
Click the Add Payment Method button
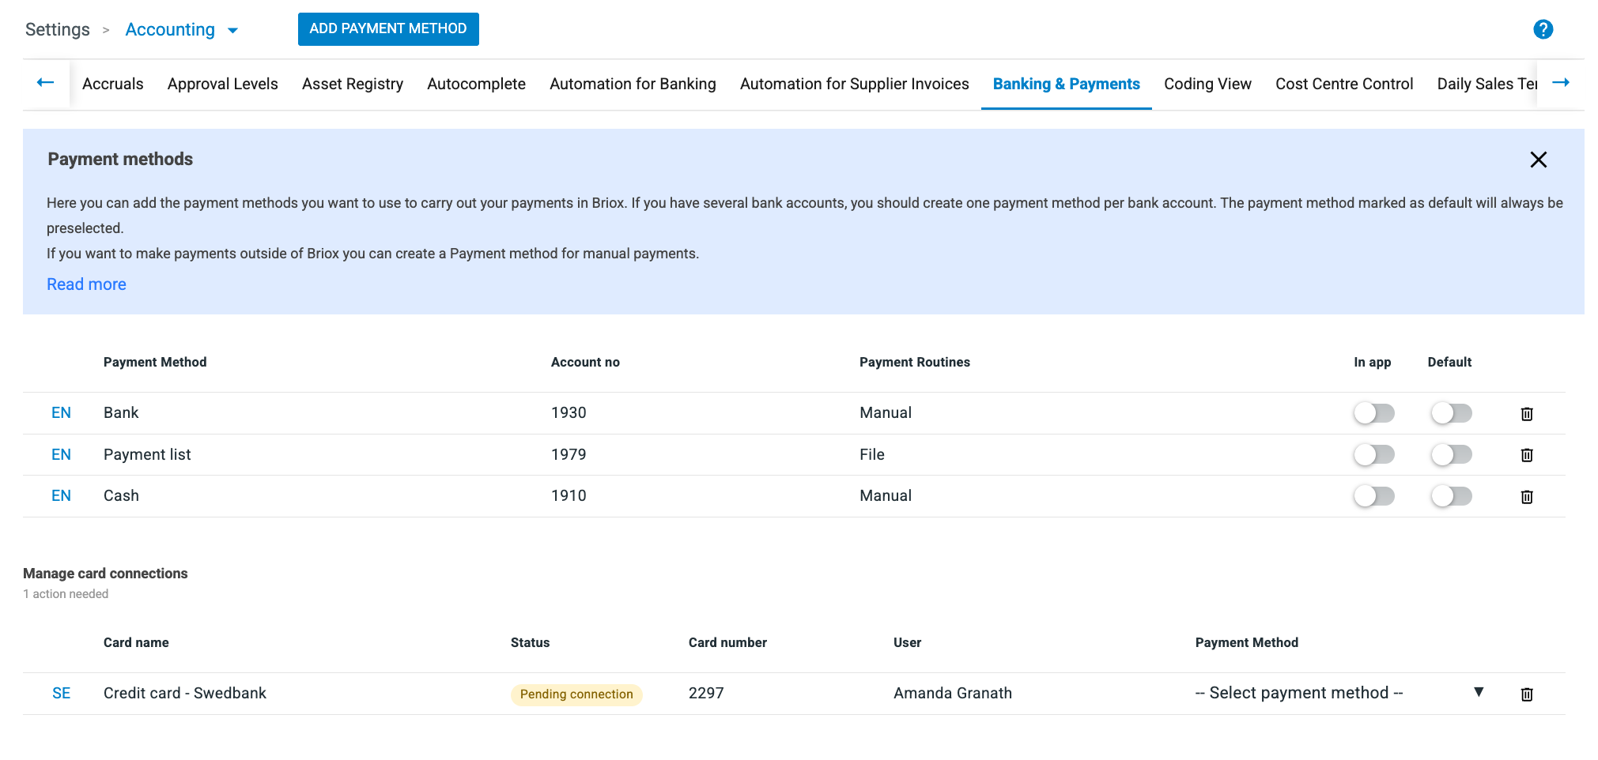pyautogui.click(x=387, y=29)
